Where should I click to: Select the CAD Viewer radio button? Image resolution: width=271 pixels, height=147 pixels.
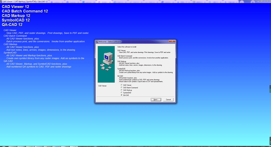tap(122, 85)
